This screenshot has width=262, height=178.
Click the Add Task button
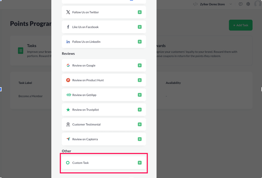pyautogui.click(x=241, y=25)
